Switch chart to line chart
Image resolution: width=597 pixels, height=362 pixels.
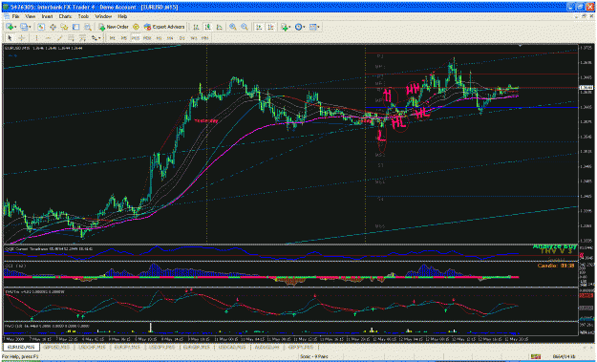[220, 27]
